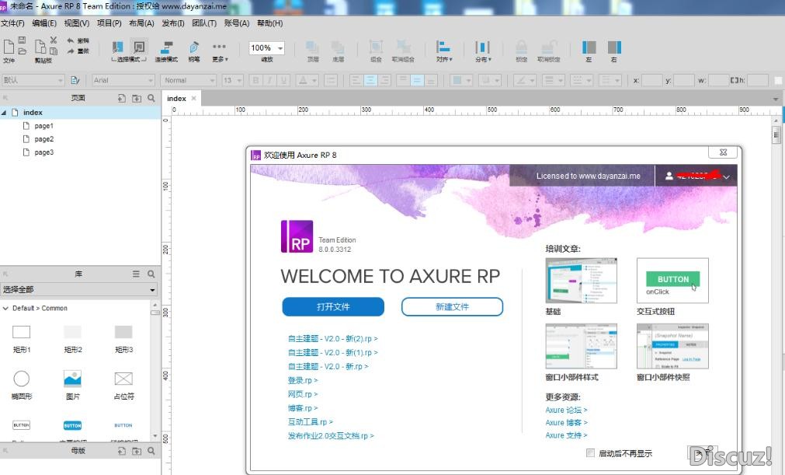Open the Distribute dropdown
This screenshot has width=785, height=475.
click(483, 51)
